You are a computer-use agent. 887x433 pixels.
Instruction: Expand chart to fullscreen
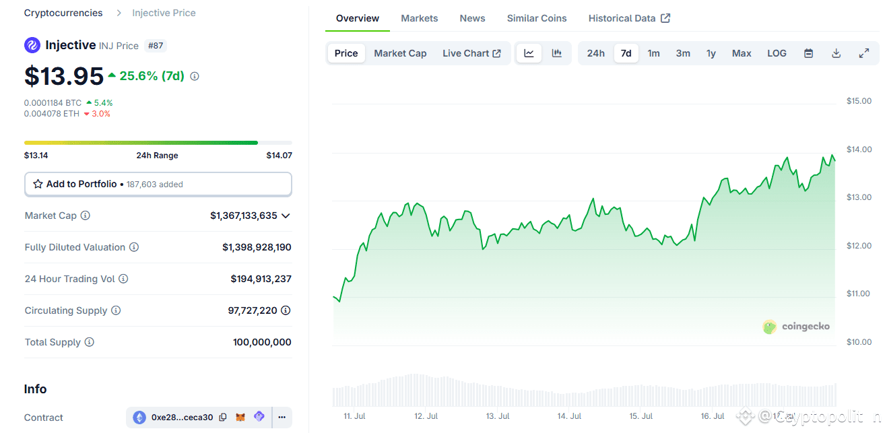pyautogui.click(x=864, y=53)
